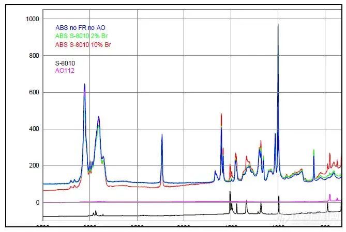Viewport: 346px width, 232px height.
Task: Click the 0 tick label on the y-axis
Action: 37,203
